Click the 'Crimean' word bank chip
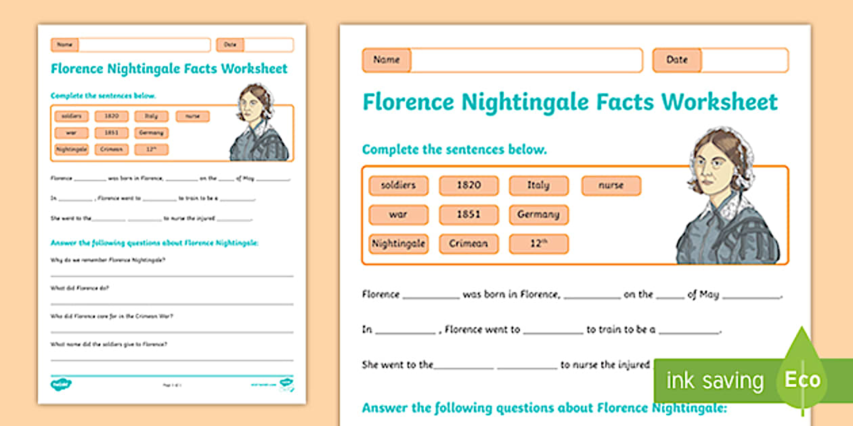The height and width of the screenshot is (426, 853). 469,243
